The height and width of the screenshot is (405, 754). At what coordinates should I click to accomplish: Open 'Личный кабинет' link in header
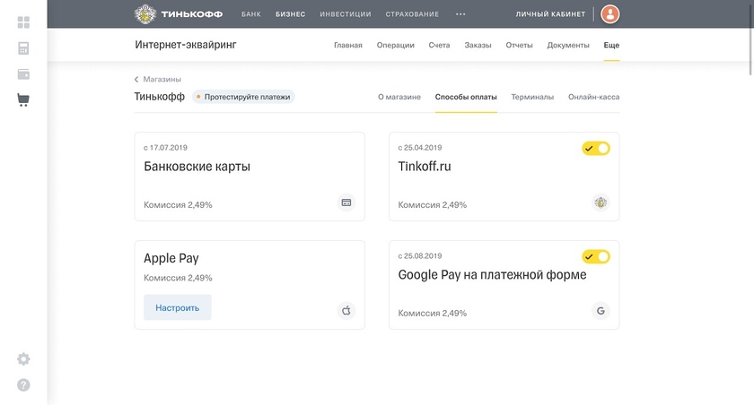pyautogui.click(x=550, y=14)
